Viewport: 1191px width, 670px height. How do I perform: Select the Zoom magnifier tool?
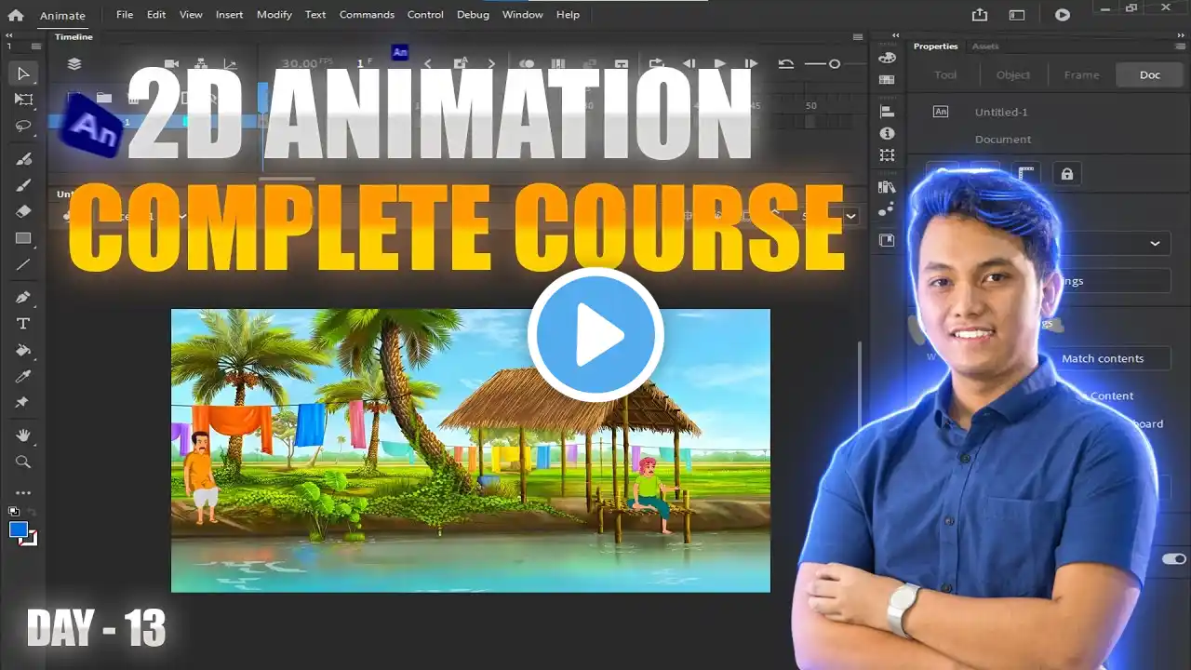tap(23, 462)
